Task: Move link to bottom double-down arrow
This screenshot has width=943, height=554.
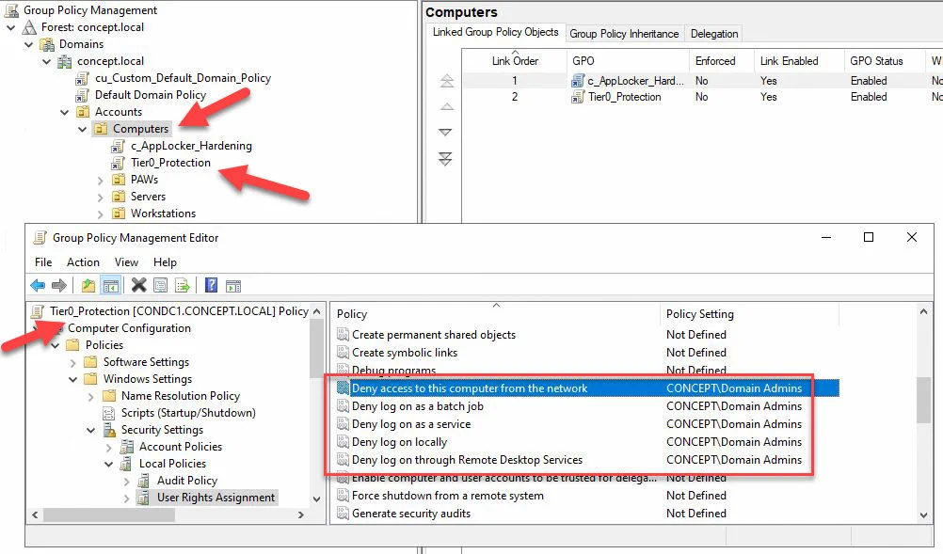Action: pos(446,159)
